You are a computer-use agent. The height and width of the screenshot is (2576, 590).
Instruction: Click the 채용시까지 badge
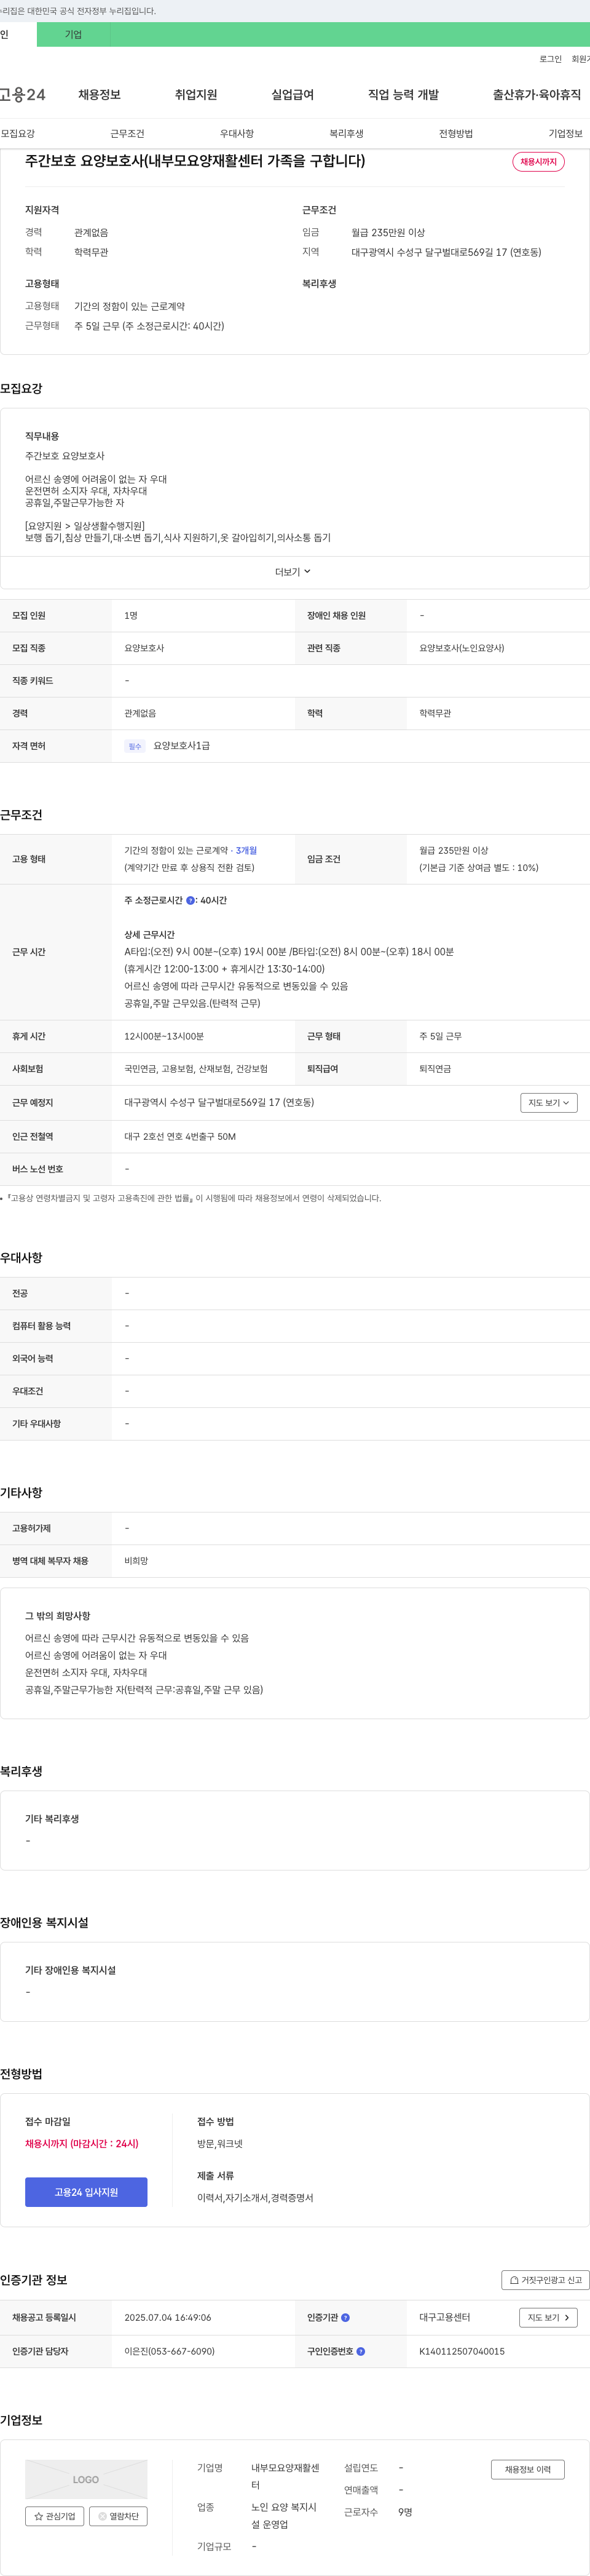538,162
